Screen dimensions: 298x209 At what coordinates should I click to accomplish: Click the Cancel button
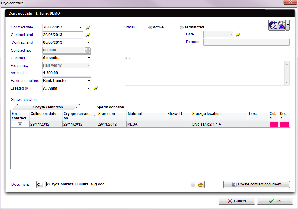[x=237, y=201]
